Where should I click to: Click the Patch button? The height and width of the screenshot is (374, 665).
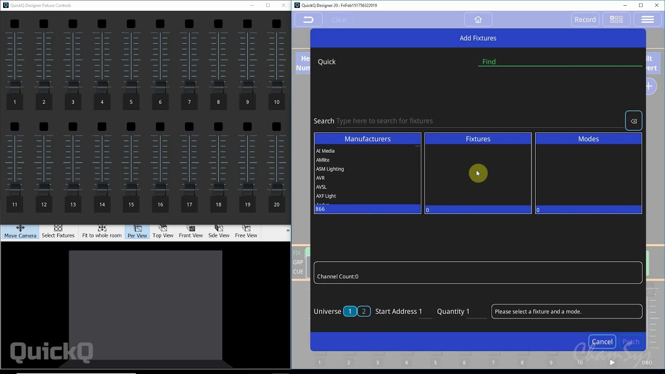631,341
